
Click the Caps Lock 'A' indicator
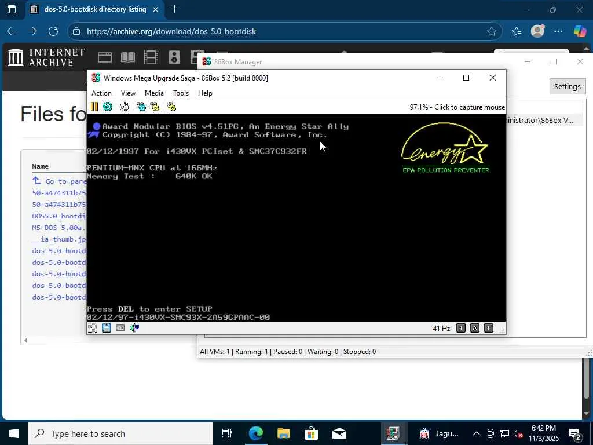coord(475,328)
